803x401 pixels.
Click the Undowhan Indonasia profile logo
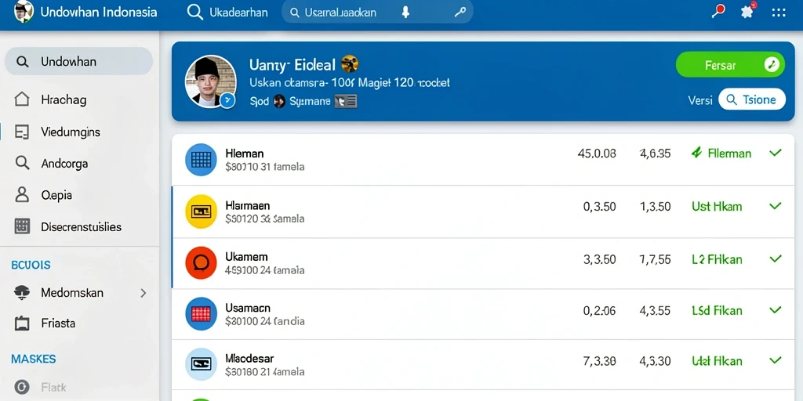(24, 11)
